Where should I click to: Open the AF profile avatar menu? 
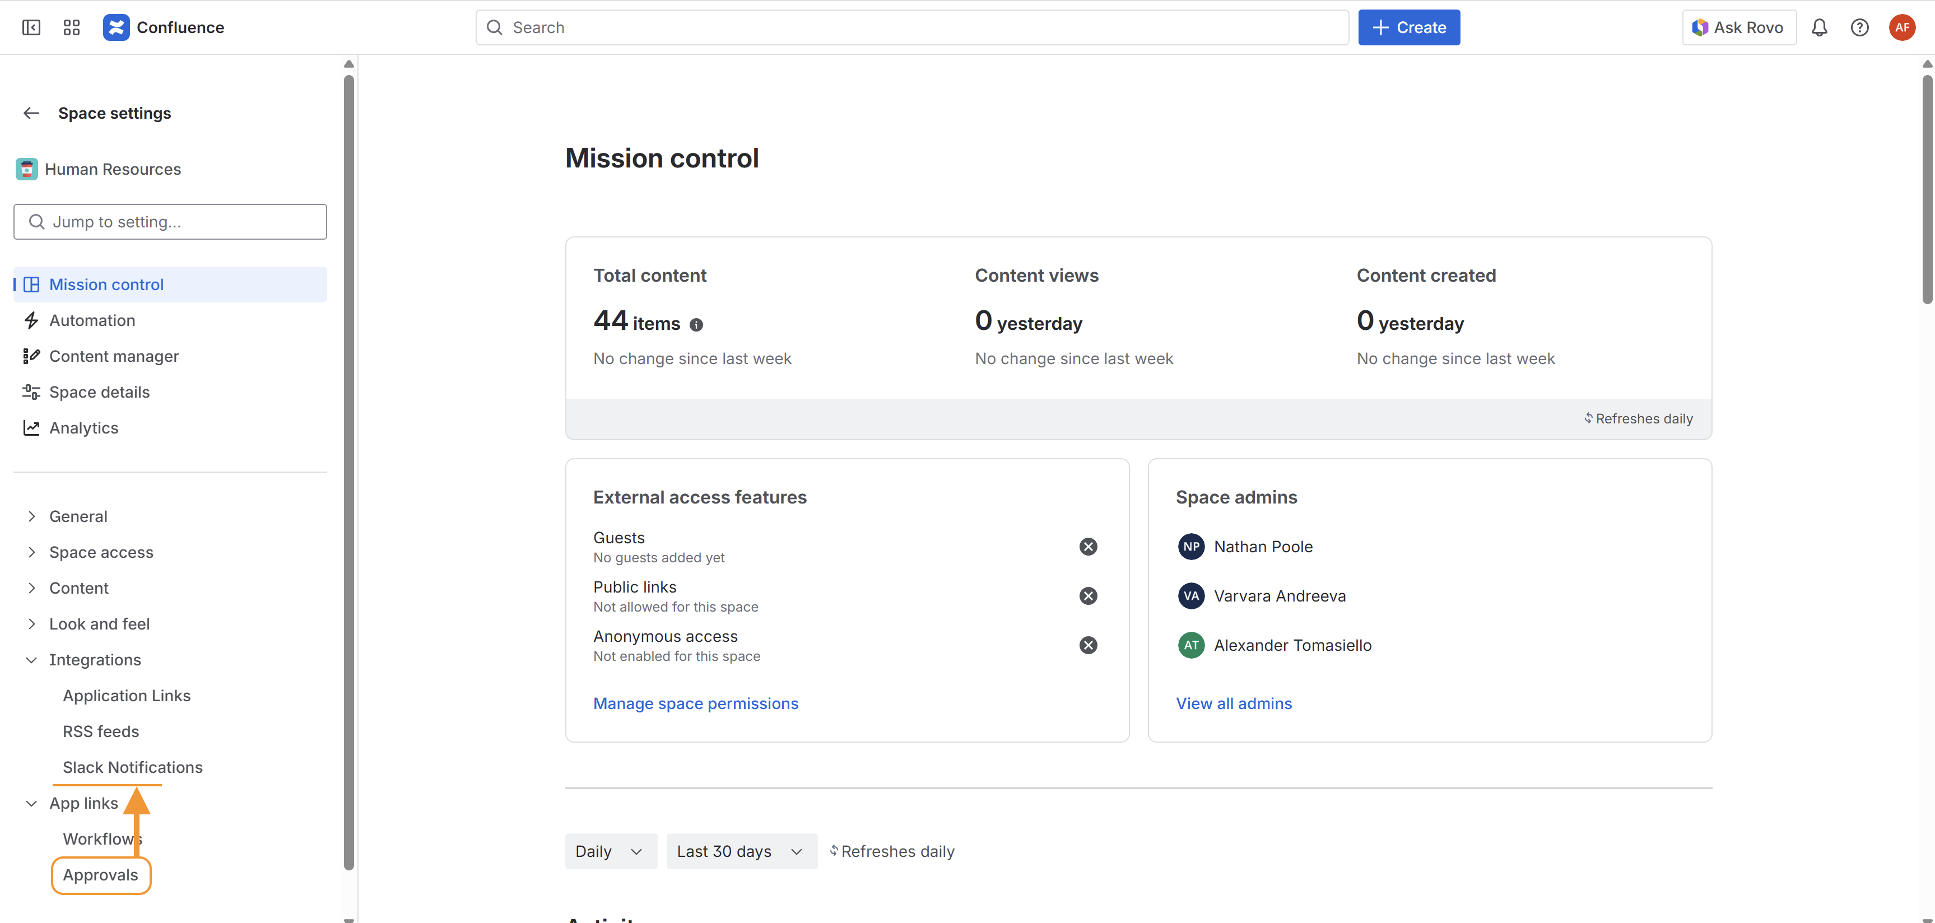coord(1901,28)
